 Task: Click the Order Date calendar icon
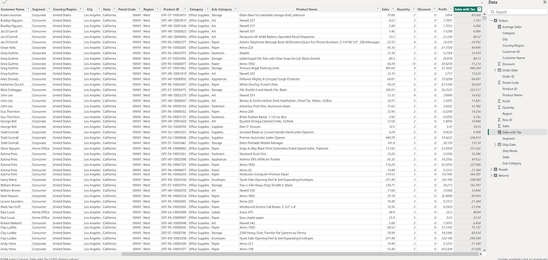499,70
